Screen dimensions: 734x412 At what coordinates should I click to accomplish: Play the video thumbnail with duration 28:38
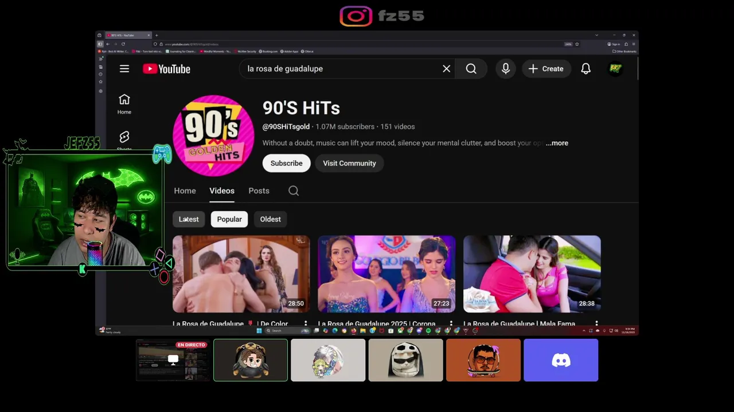532,274
